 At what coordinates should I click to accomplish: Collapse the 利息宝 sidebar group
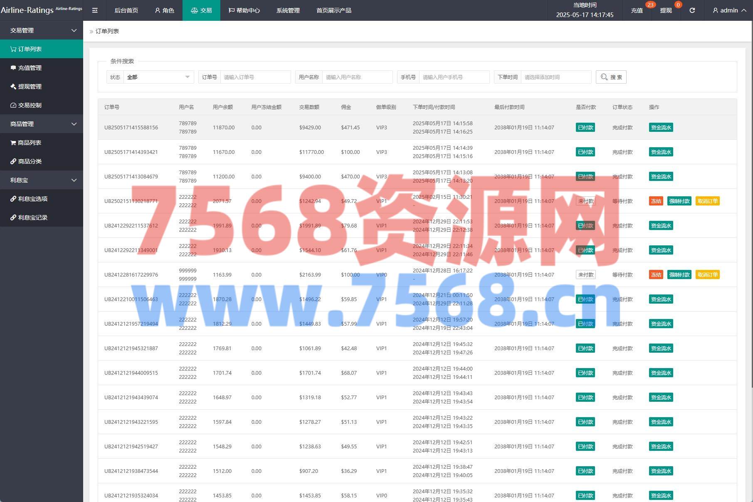coord(42,180)
